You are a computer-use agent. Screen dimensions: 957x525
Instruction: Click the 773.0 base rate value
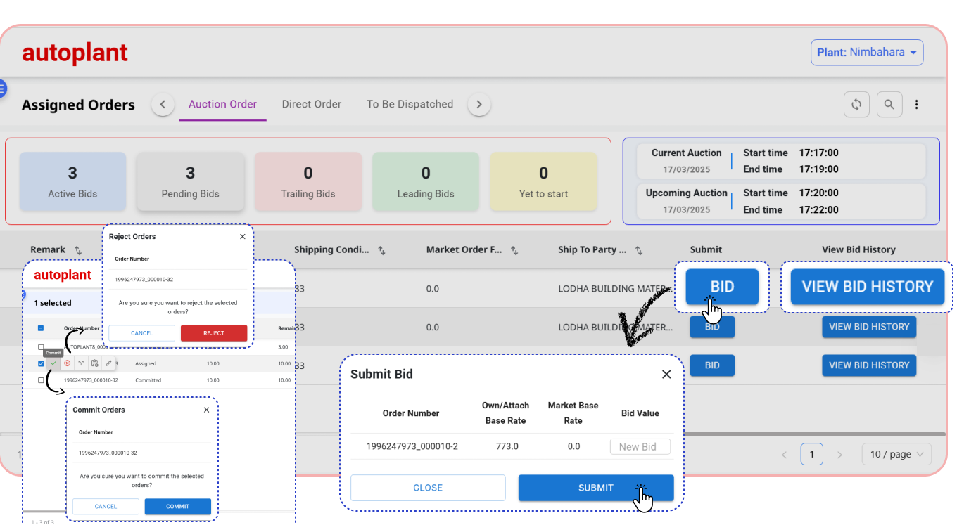[x=507, y=446]
